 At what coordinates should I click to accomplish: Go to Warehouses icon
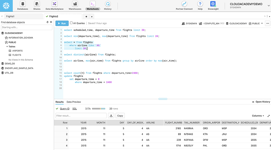[x=75, y=4]
